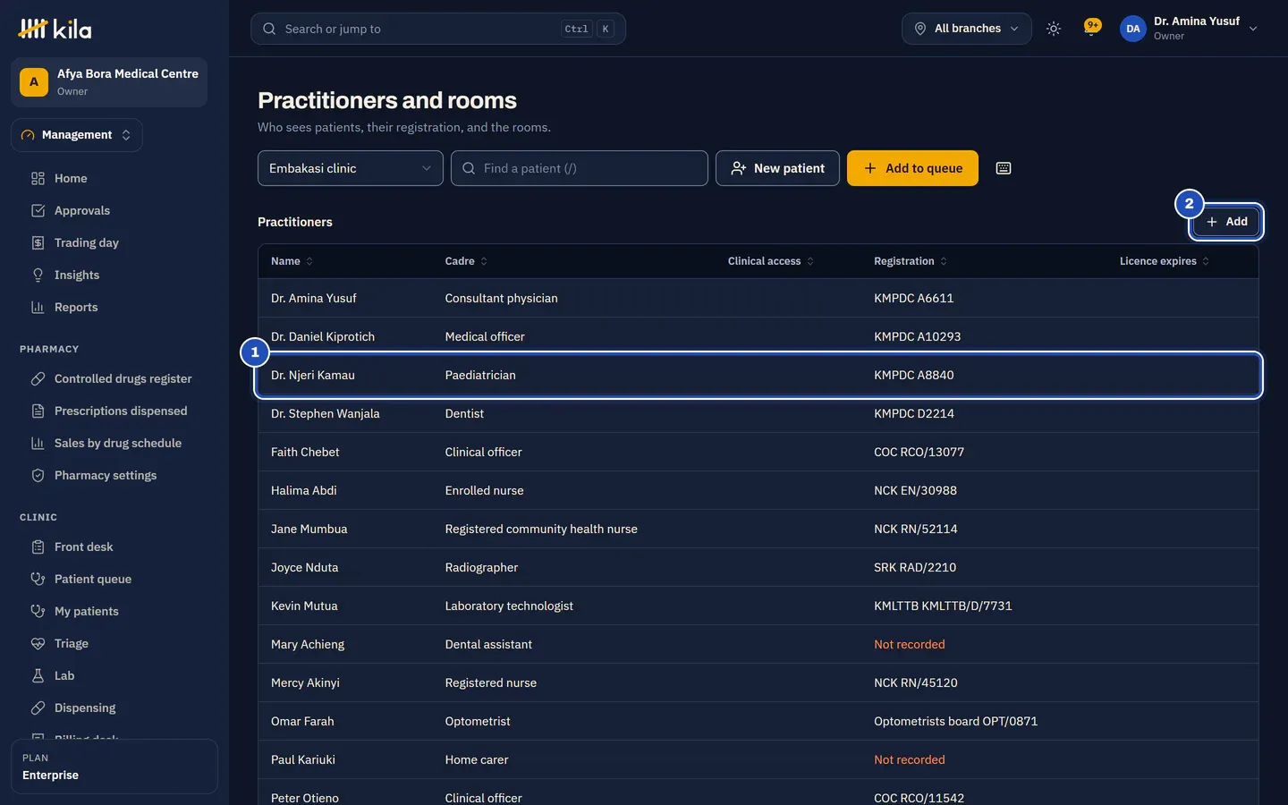This screenshot has width=1288, height=805.
Task: Sort the table by Cadre column
Action: (x=466, y=261)
